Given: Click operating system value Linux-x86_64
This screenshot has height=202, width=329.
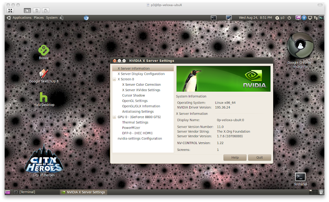Looking at the screenshot, I should pos(225,103).
